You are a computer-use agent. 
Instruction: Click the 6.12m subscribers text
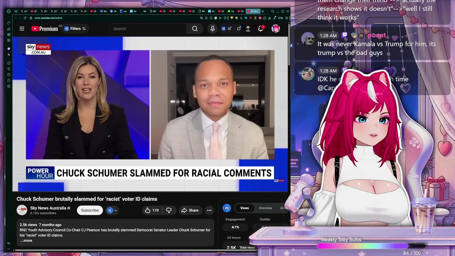coord(43,213)
